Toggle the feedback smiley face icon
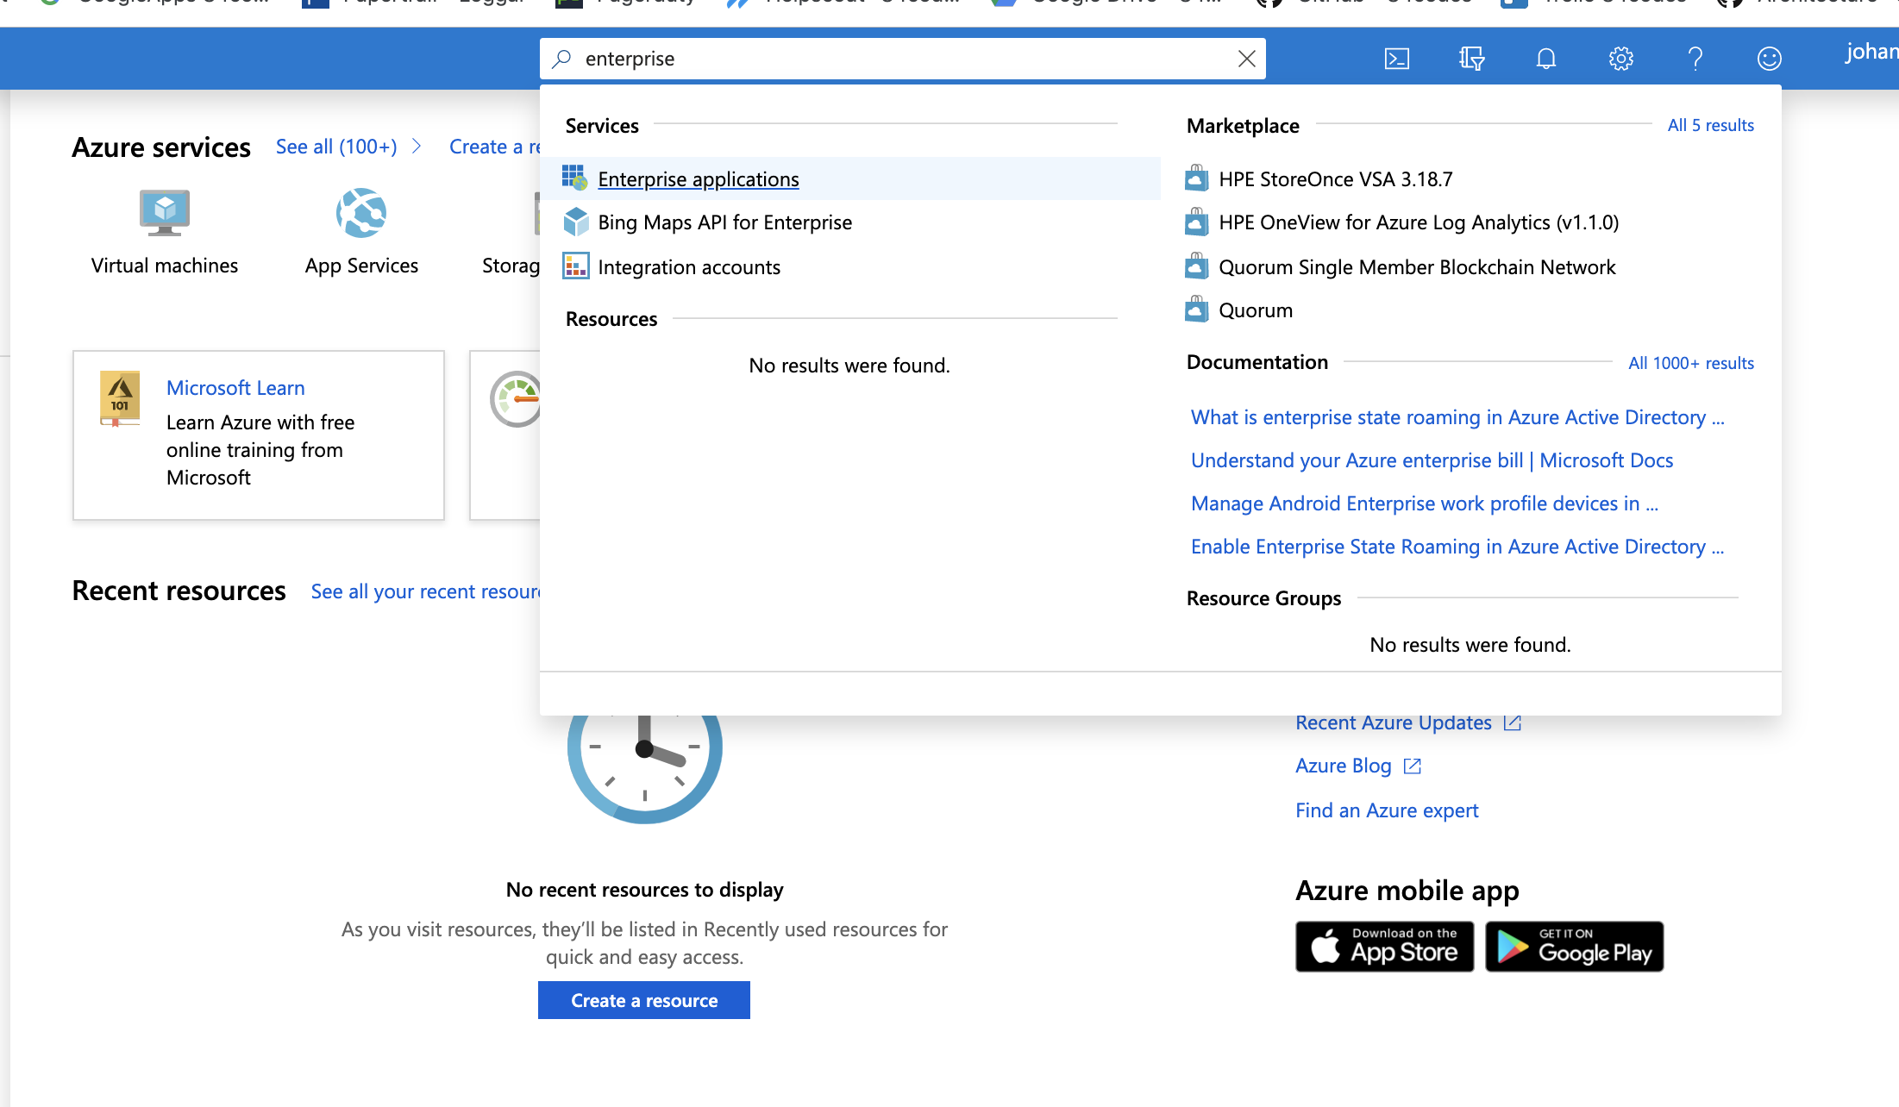 pos(1770,58)
